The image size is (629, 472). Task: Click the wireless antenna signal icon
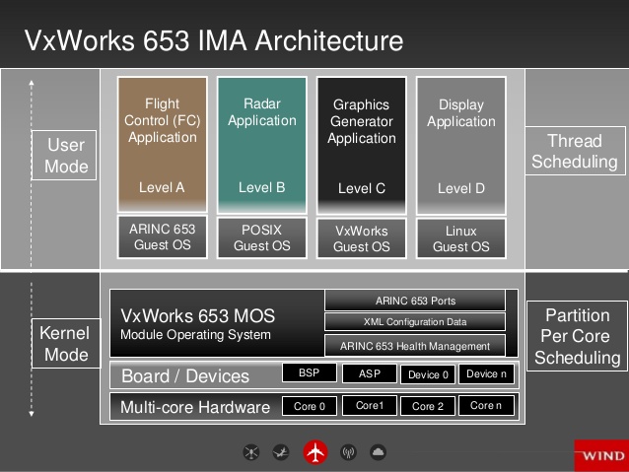click(348, 452)
